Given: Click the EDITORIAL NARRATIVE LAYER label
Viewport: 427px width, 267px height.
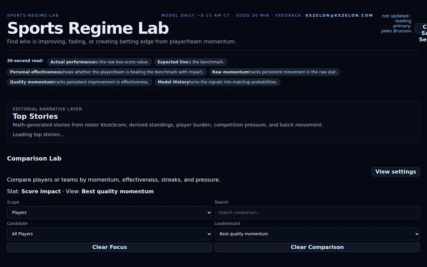Looking at the screenshot, I should (x=47, y=109).
